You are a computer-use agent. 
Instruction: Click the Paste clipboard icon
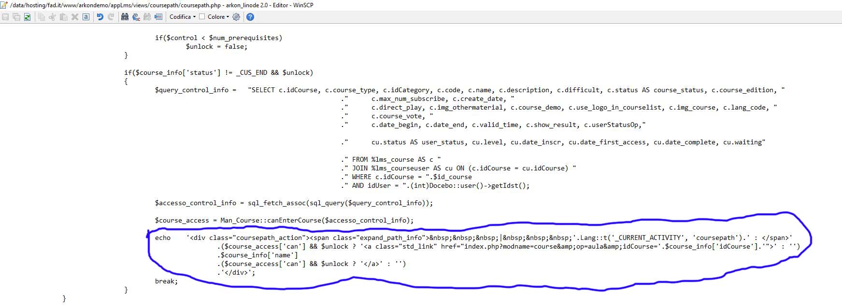pyautogui.click(x=63, y=17)
